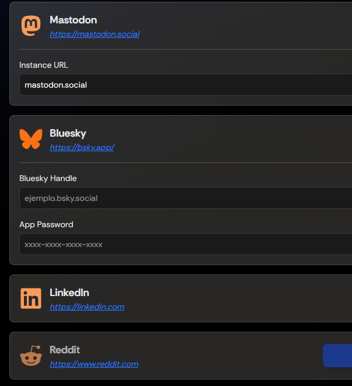Click the "Bluesky Handle" field label
This screenshot has height=386, width=352.
pos(48,178)
